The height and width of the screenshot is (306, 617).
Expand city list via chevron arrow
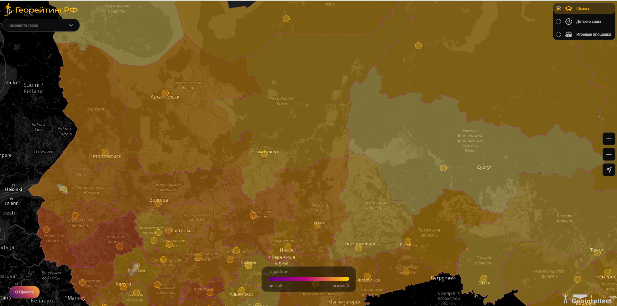[71, 25]
